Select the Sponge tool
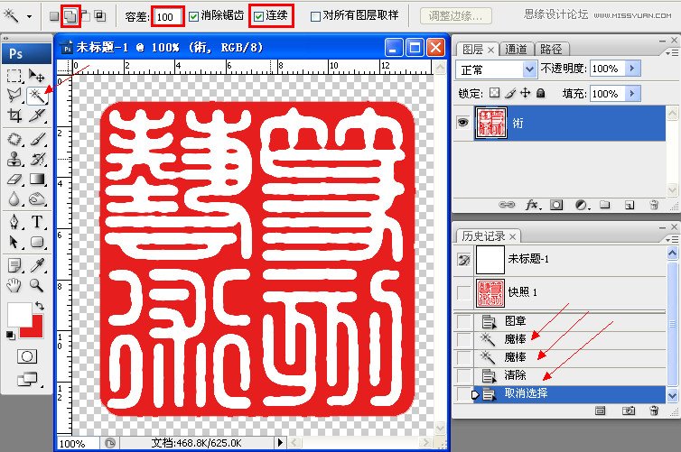The width and height of the screenshot is (681, 452). pos(36,199)
